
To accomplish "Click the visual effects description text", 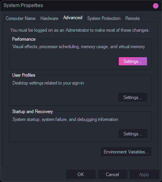I will 79,47.
